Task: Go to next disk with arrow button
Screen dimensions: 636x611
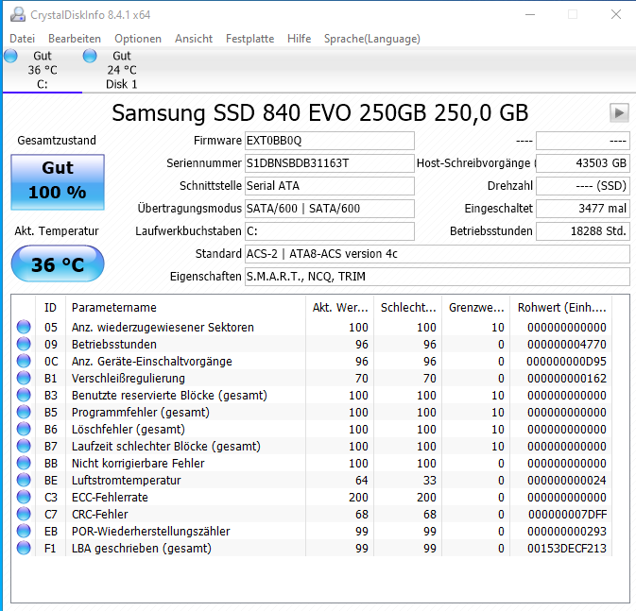Action: click(619, 112)
